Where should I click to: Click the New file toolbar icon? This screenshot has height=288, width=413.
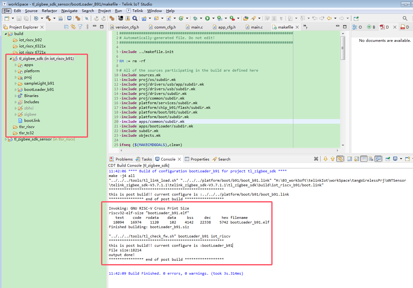click(7, 19)
